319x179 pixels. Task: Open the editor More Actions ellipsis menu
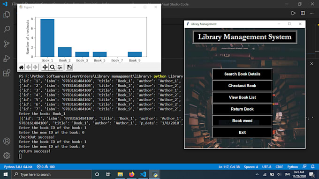[311, 13]
